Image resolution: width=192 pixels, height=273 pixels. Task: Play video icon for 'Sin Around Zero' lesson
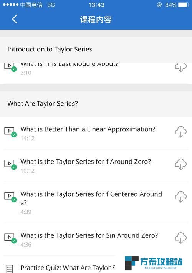pyautogui.click(x=9, y=237)
